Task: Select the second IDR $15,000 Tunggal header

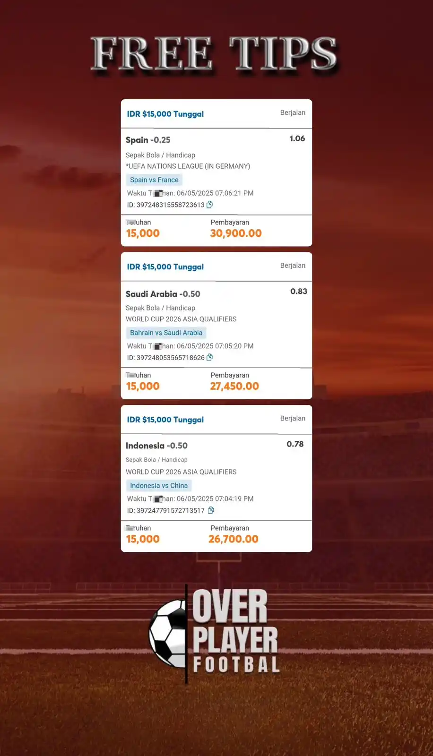Action: (x=165, y=267)
